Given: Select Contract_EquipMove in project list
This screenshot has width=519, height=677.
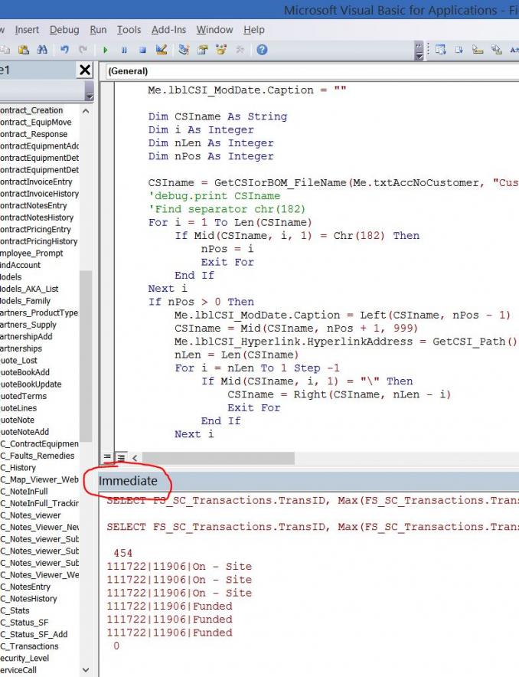Looking at the screenshot, I should [x=36, y=123].
